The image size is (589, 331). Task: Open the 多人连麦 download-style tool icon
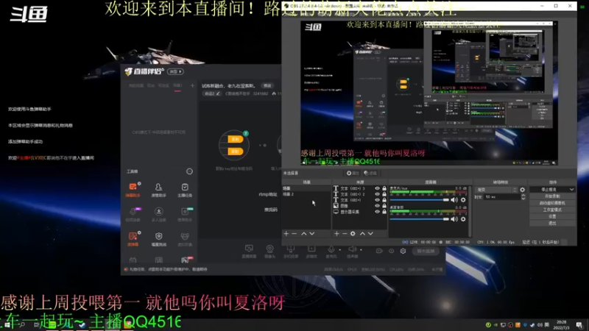point(158,214)
